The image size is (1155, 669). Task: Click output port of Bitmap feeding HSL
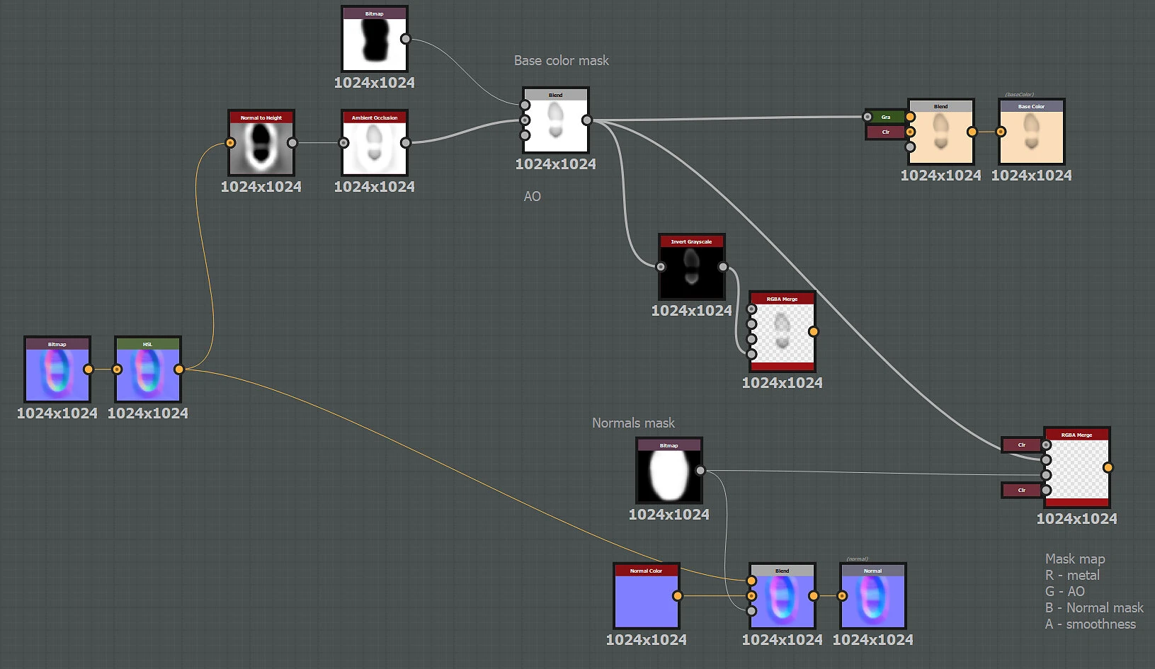[89, 370]
